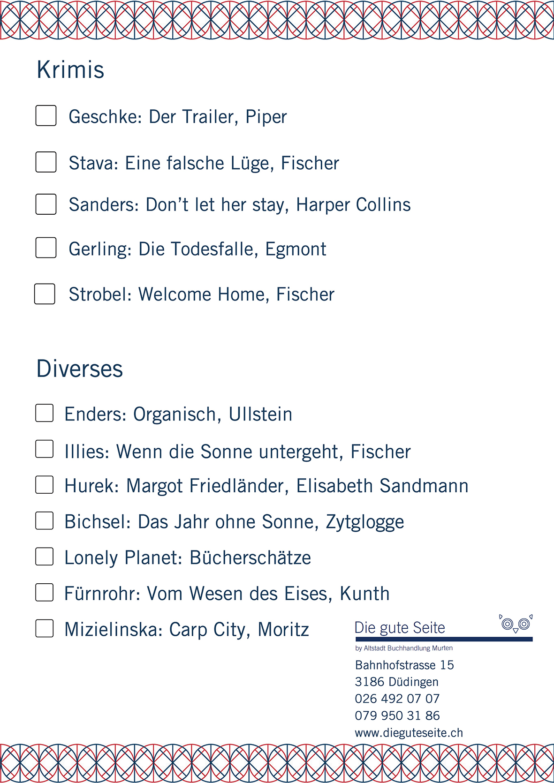Check Illies: Wenn die Sonne untergeht box
This screenshot has height=783, width=554.
click(x=45, y=449)
